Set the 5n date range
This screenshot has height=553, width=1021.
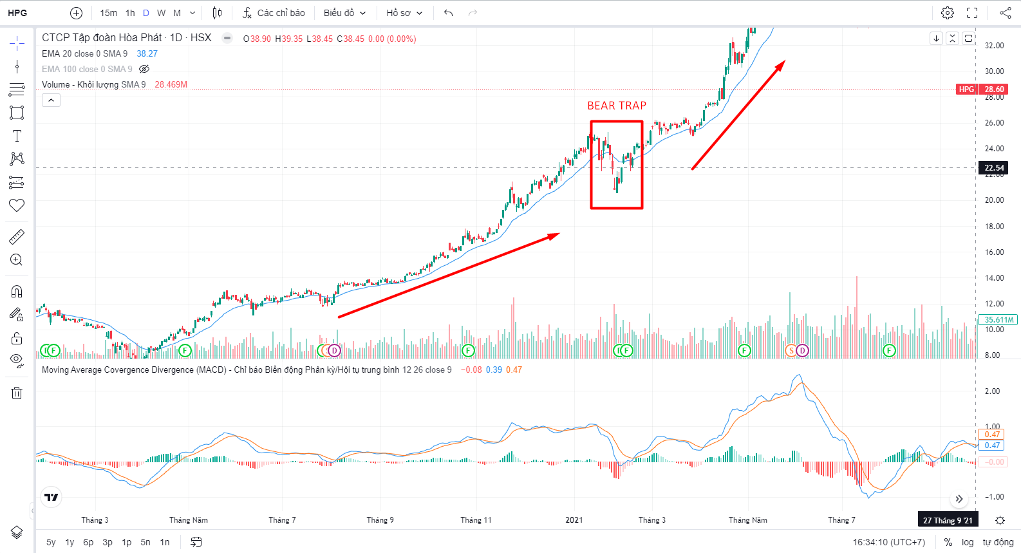(145, 542)
